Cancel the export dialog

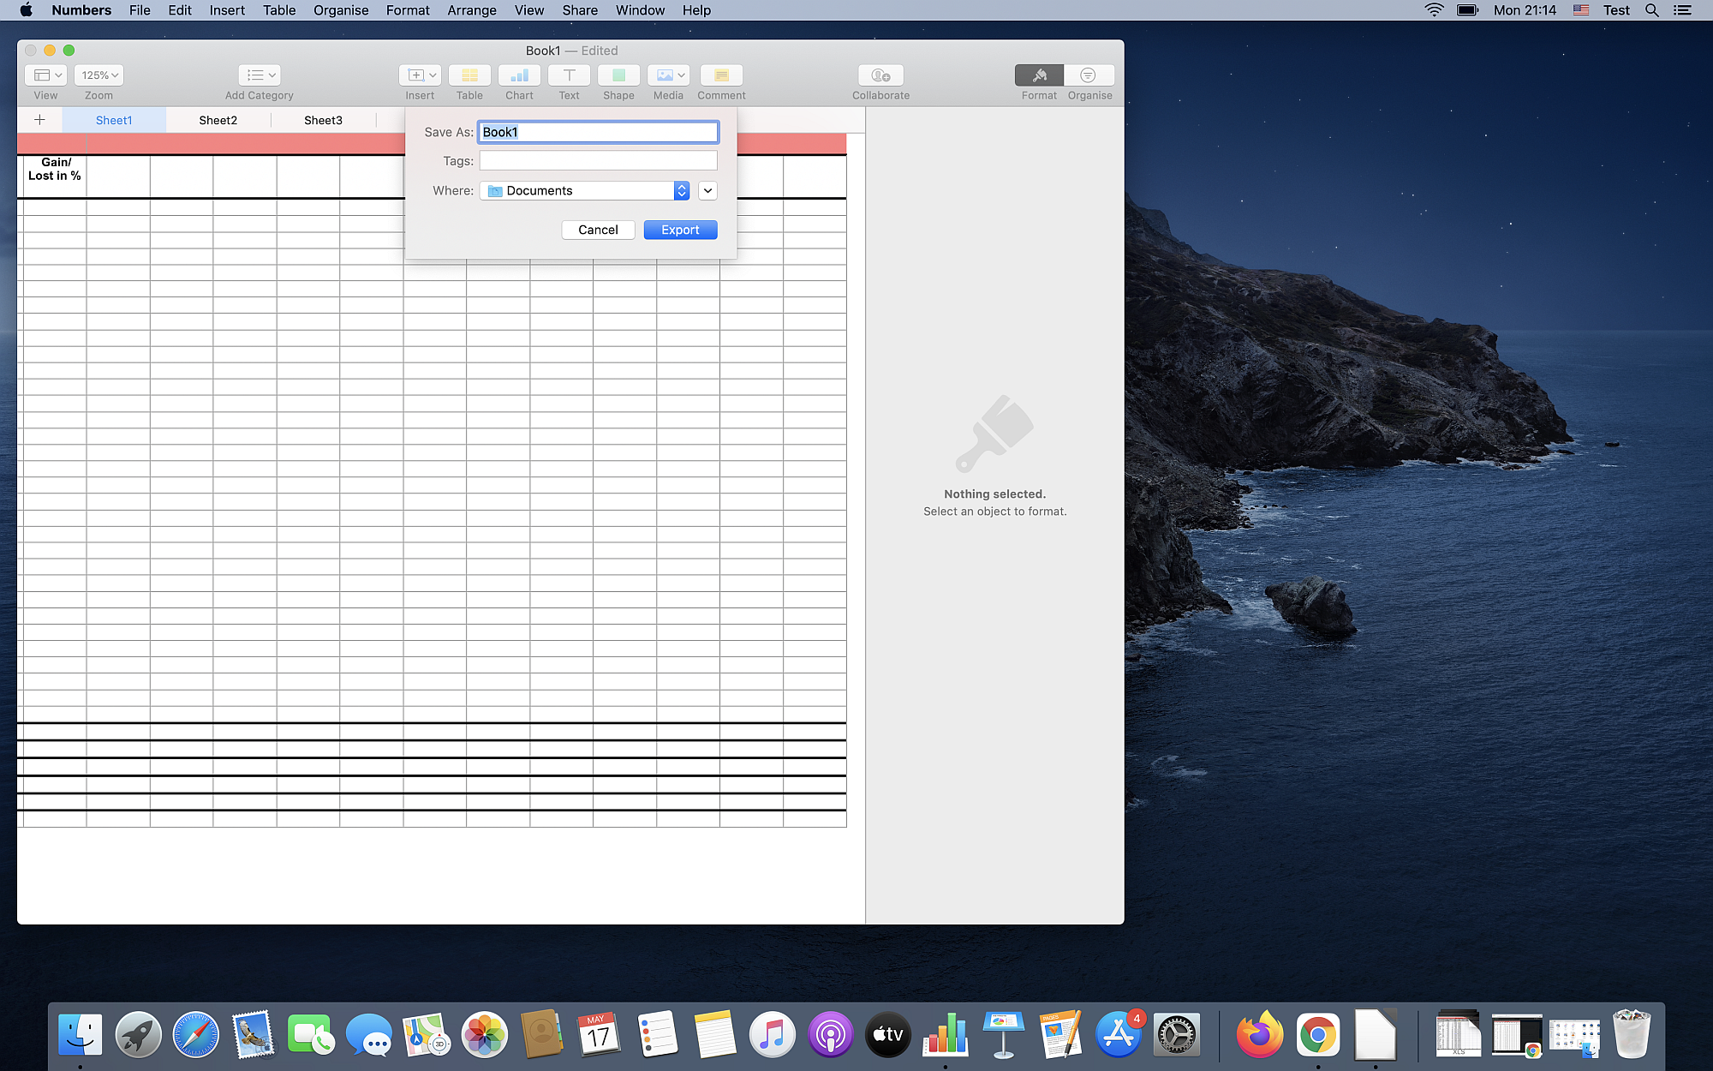(597, 230)
